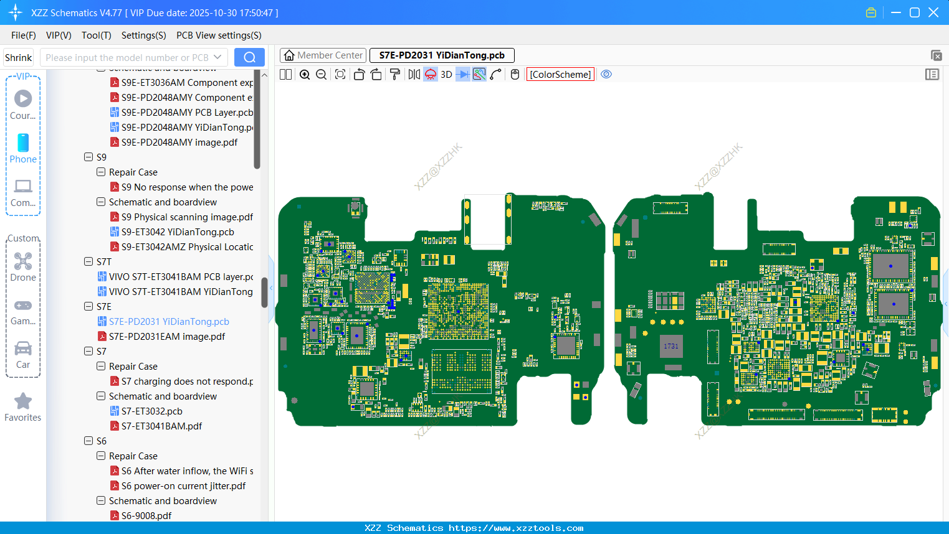949x534 pixels.
Task: Open the ColorScheme selector
Action: (x=560, y=75)
